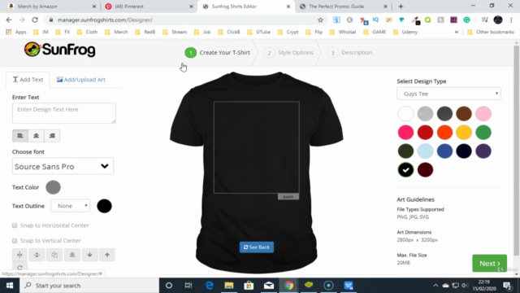Click the SunFrog logo
The height and width of the screenshot is (293, 520).
(x=59, y=50)
